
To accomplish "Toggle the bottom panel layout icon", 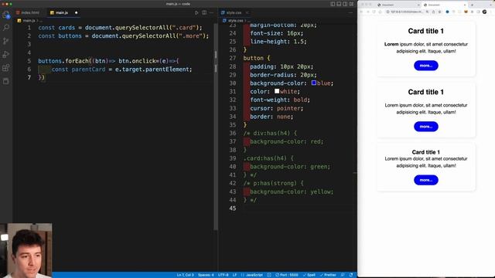I will pos(339,4).
